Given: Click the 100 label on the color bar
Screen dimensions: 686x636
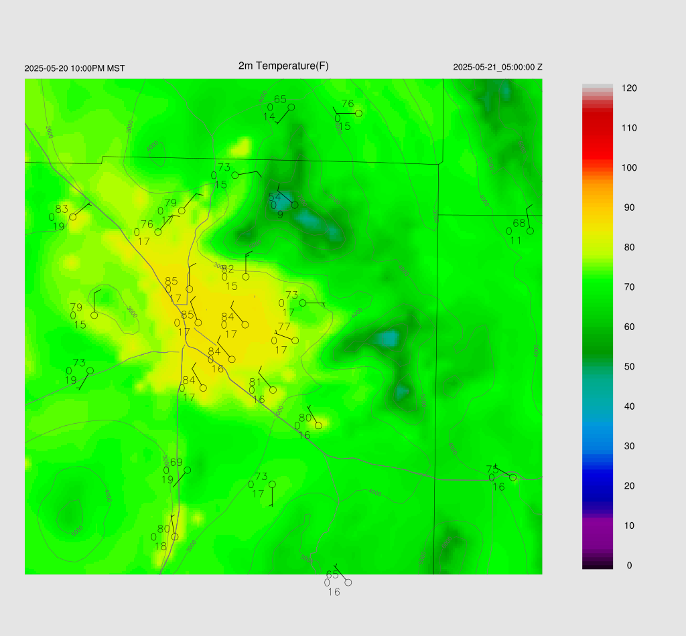Looking at the screenshot, I should (x=629, y=168).
